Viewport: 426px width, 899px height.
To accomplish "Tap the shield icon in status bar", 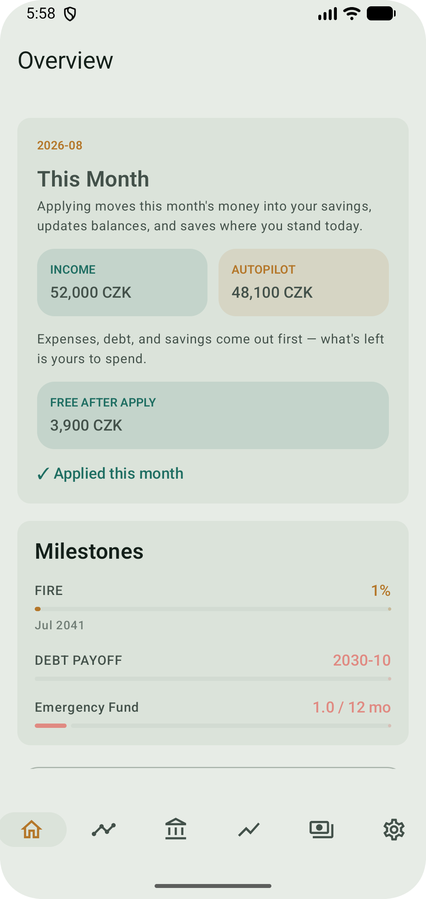I will coord(70,14).
